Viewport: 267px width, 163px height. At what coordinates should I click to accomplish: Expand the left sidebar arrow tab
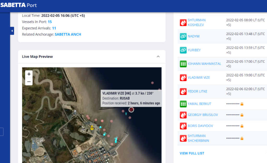12,31
